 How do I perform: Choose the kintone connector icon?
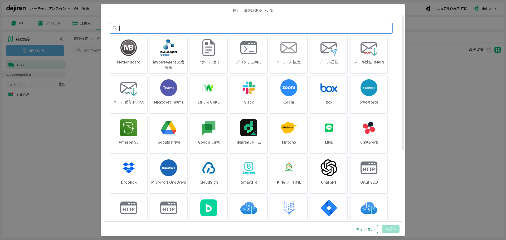[289, 128]
